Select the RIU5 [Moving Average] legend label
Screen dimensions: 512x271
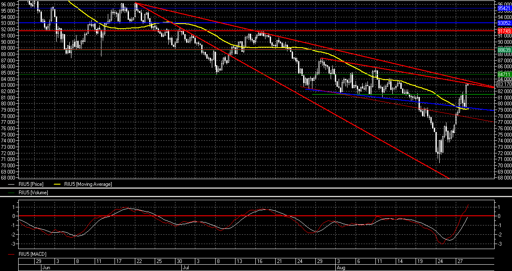[x=88, y=184]
